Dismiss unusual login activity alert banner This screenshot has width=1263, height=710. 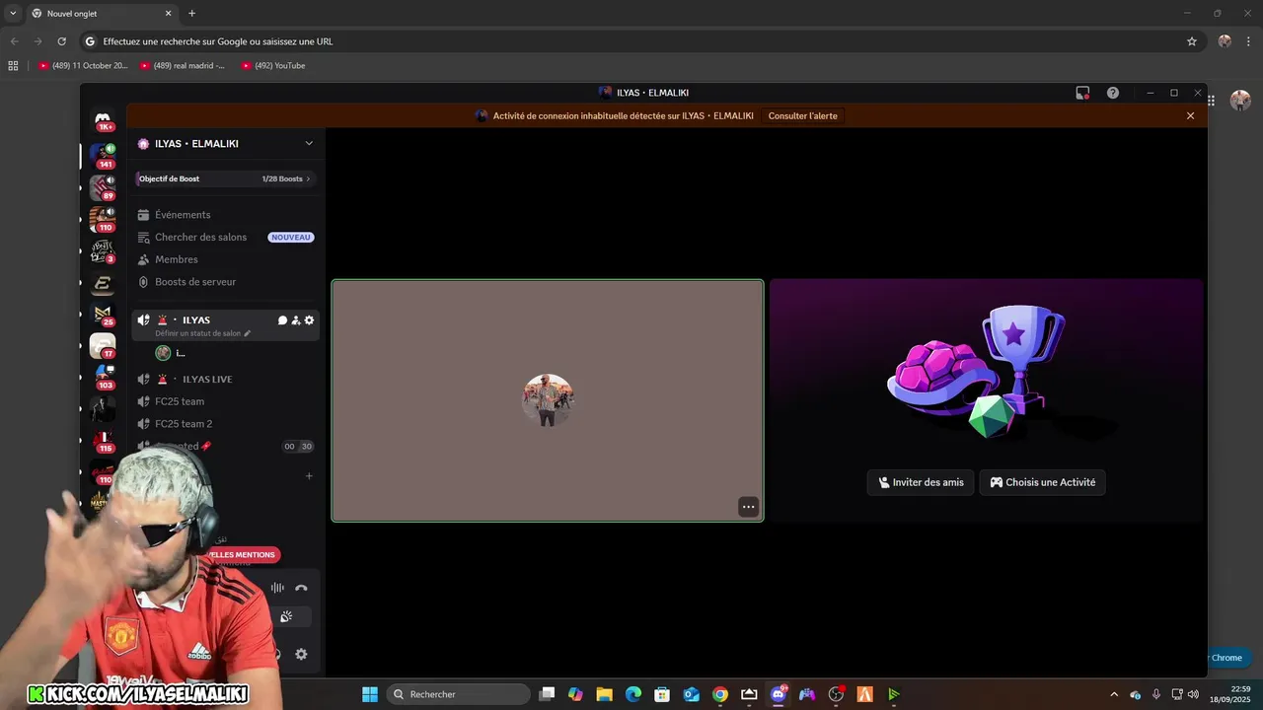click(1190, 115)
